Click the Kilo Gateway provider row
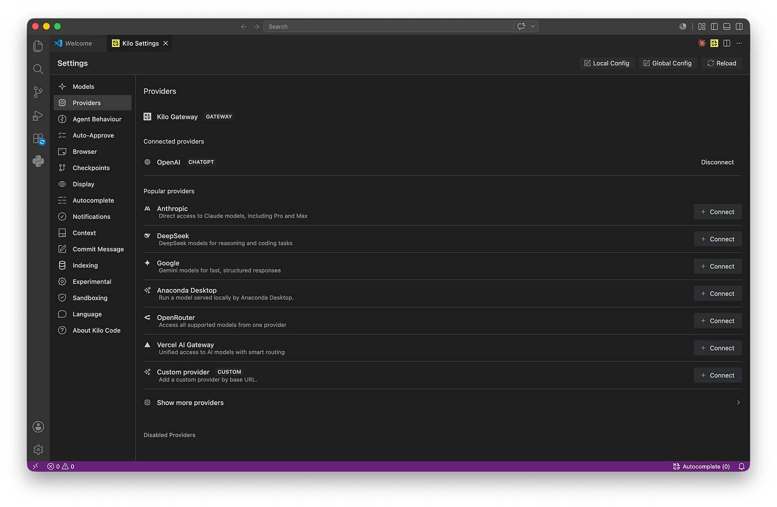777x507 pixels. pyautogui.click(x=442, y=117)
